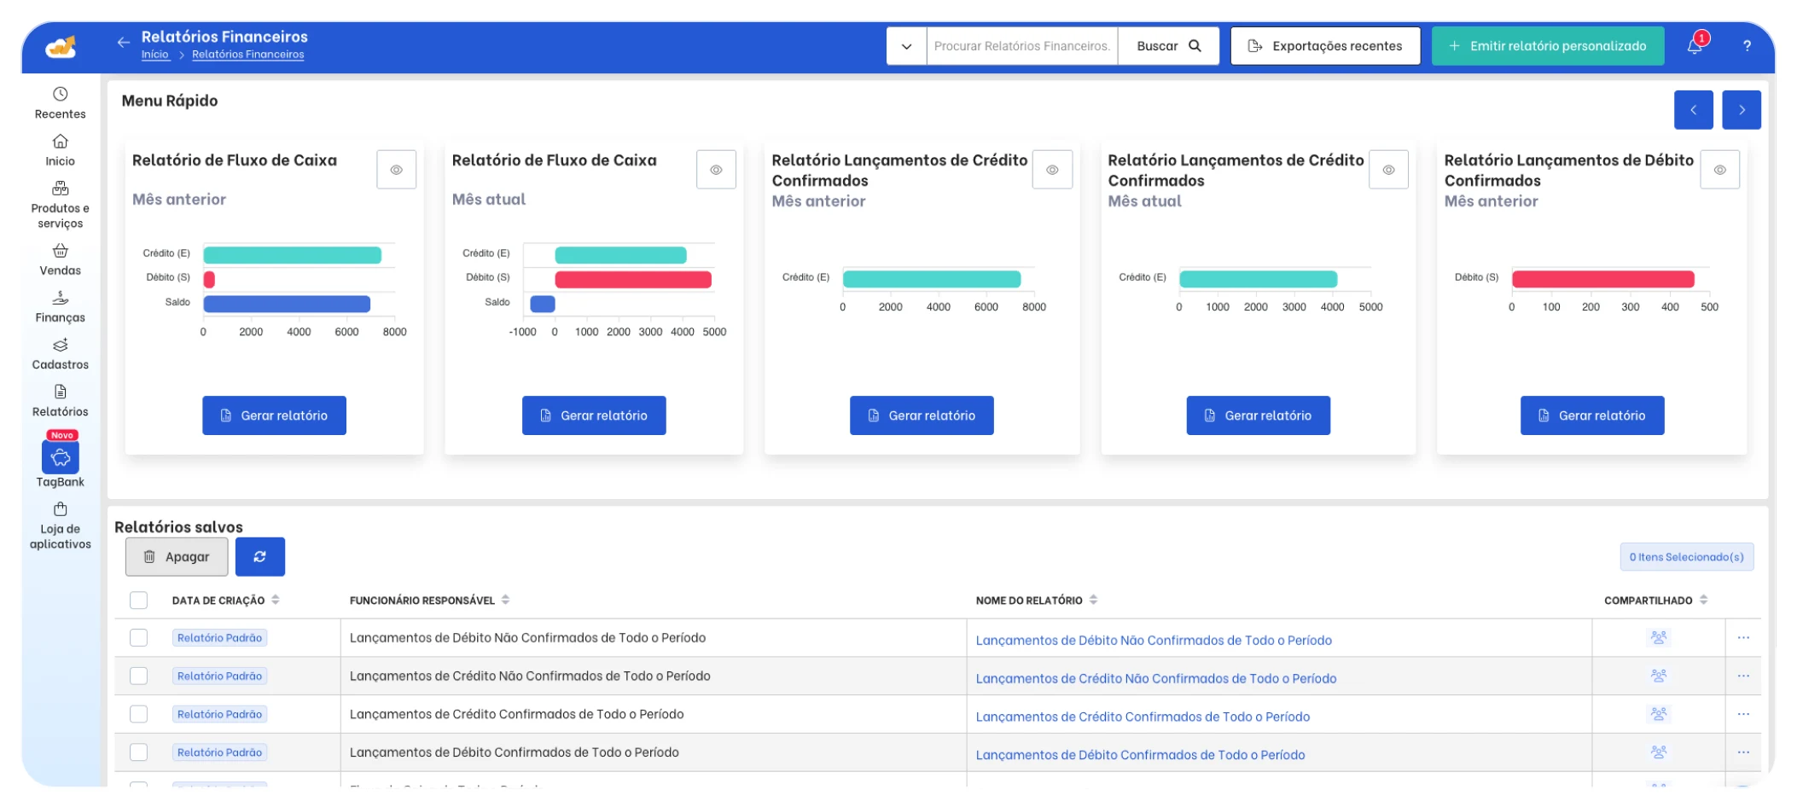Tick the select-all checkbox in table header

coord(139,601)
